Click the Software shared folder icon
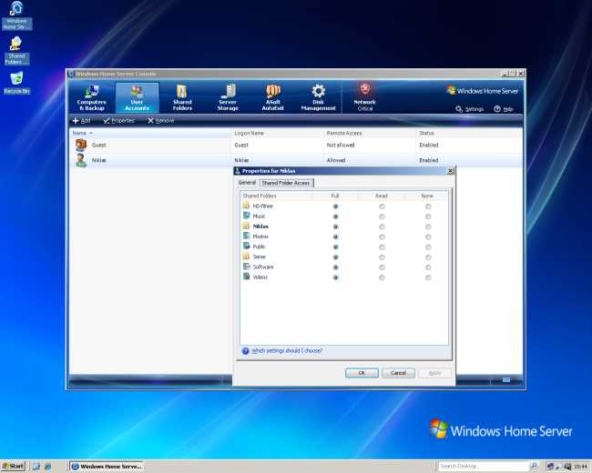Image resolution: width=592 pixels, height=473 pixels. 246,267
